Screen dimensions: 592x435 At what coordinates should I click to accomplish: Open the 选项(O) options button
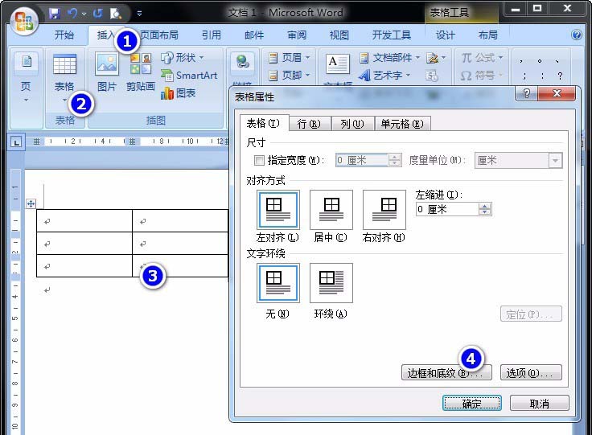531,373
